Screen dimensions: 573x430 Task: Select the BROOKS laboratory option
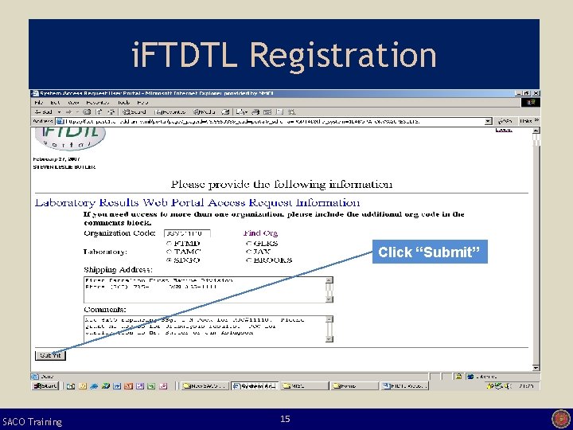pyautogui.click(x=249, y=260)
